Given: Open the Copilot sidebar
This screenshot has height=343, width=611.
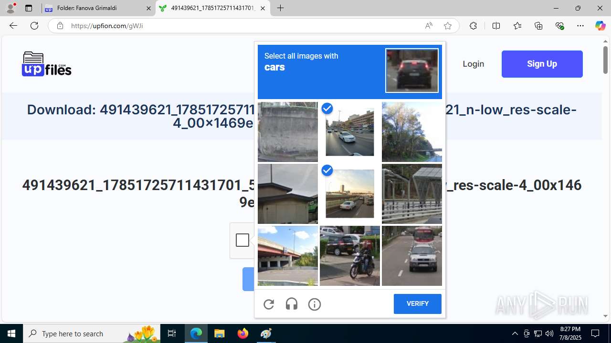Looking at the screenshot, I should (x=600, y=26).
